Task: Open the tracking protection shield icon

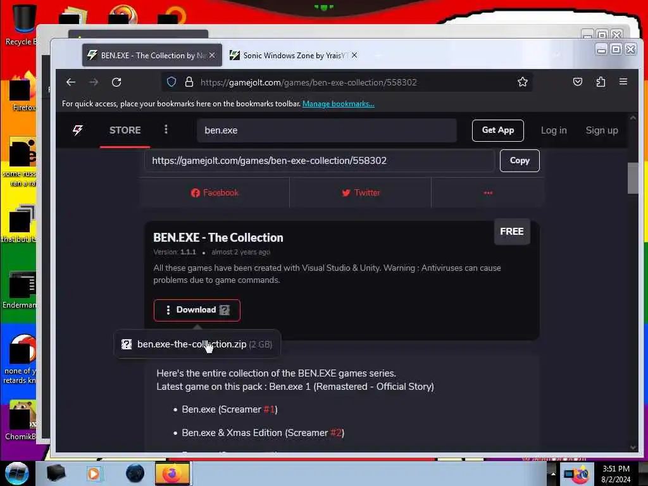Action: click(171, 82)
